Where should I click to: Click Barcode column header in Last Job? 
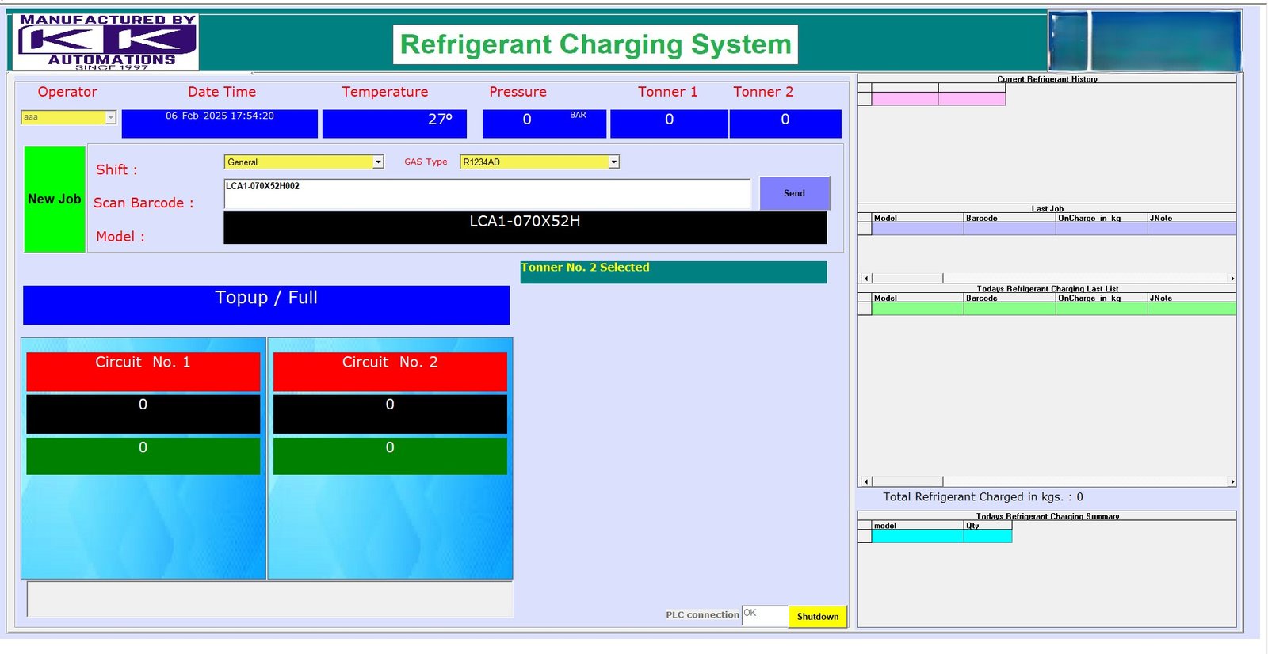(x=1009, y=218)
